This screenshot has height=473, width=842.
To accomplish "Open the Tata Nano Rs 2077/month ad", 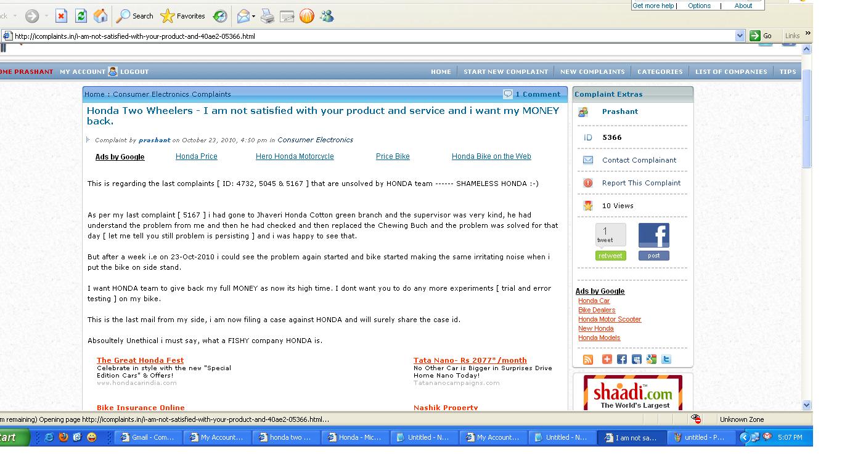I will click(x=470, y=360).
